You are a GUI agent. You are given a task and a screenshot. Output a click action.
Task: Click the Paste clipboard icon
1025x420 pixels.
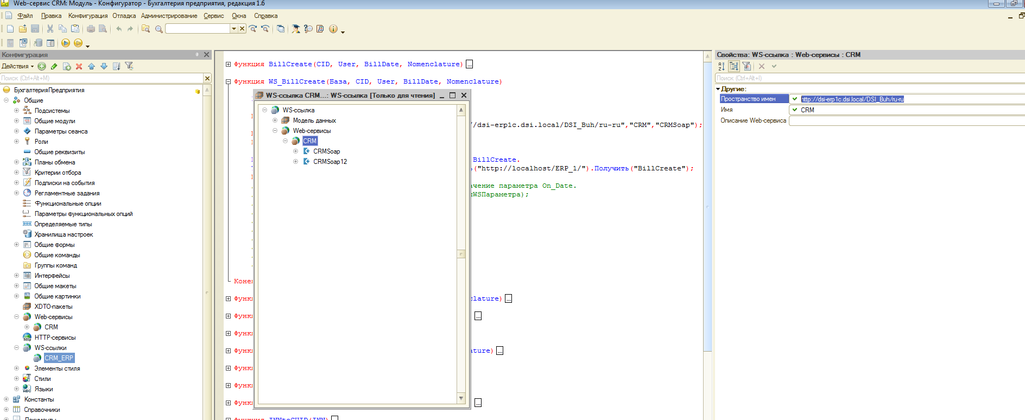(75, 29)
